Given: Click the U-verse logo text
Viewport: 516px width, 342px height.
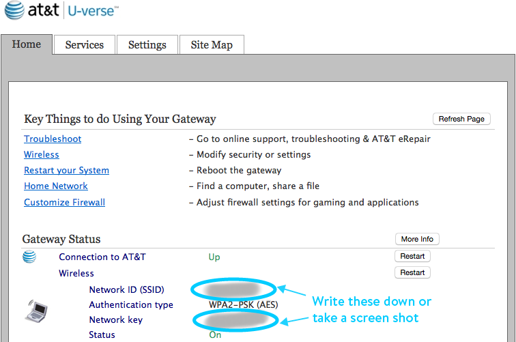Looking at the screenshot, I should click(x=93, y=11).
